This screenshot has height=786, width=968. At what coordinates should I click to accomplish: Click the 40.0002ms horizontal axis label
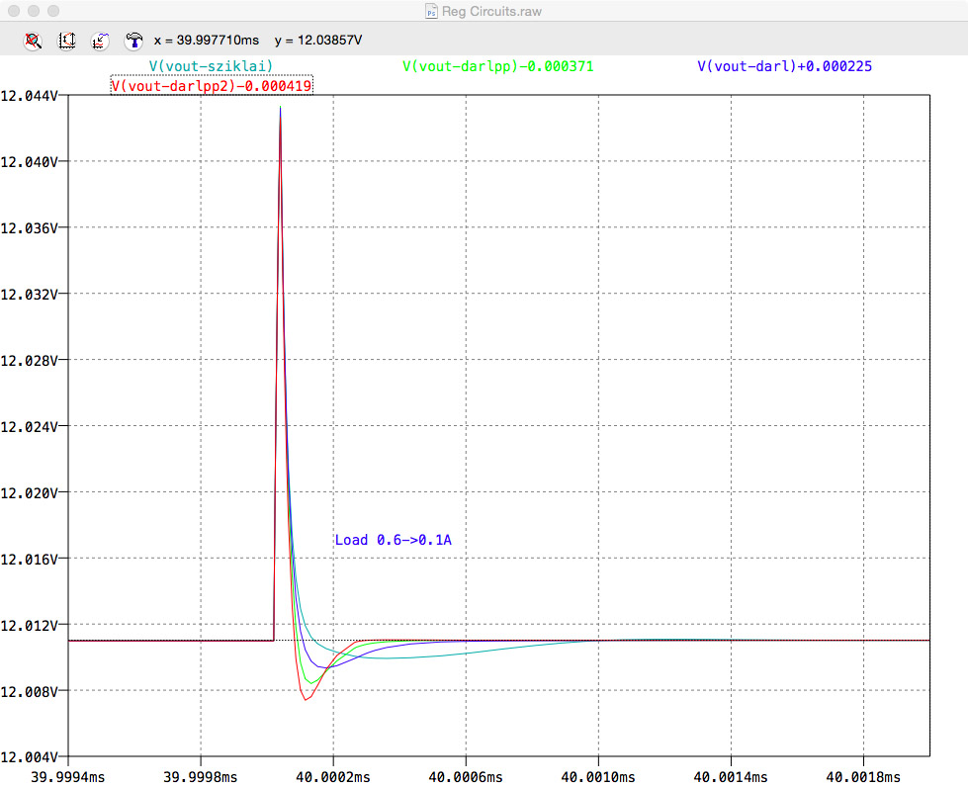click(333, 777)
